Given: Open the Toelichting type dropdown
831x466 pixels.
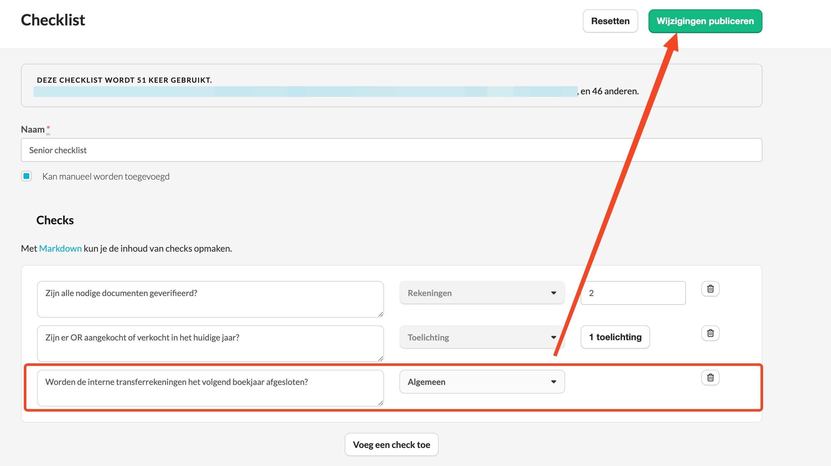Looking at the screenshot, I should (482, 337).
